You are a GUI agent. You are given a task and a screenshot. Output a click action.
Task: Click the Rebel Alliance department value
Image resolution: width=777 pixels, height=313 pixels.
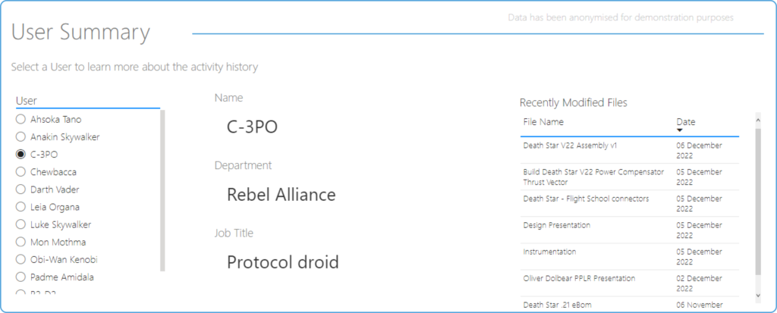pyautogui.click(x=281, y=194)
